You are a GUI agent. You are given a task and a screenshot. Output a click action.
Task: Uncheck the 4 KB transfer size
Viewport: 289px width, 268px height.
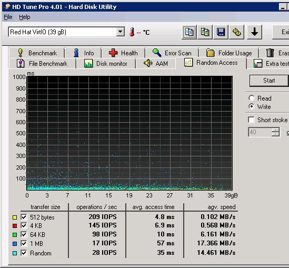[x=24, y=225]
